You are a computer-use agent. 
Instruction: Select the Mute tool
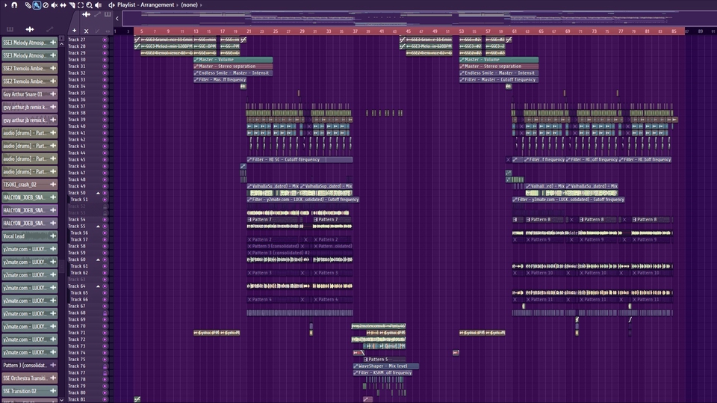coord(54,5)
